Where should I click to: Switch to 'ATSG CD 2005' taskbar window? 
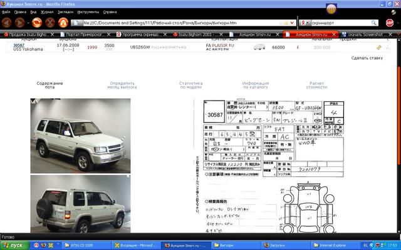pos(86,246)
